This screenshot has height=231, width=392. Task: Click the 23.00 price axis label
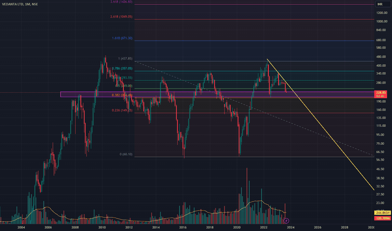[x=380, y=203]
